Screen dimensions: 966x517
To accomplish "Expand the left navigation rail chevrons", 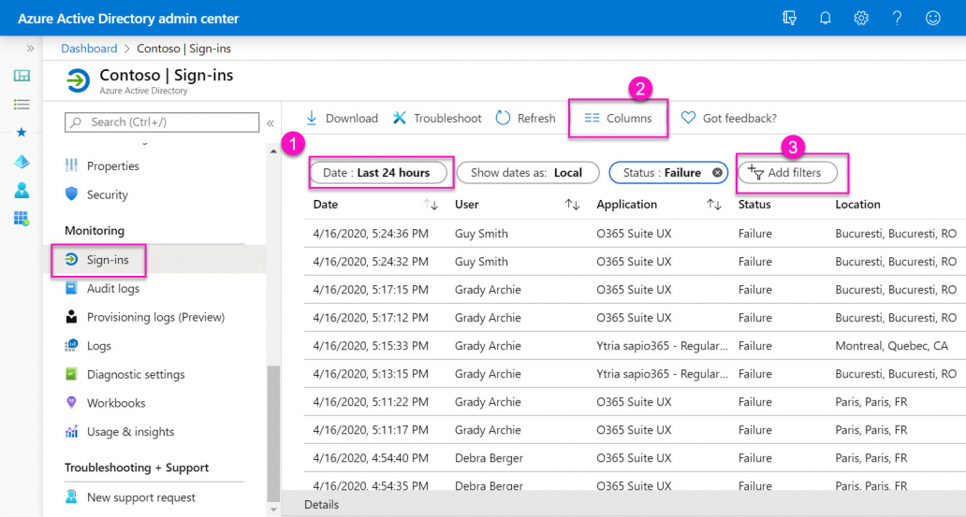I will (x=30, y=48).
